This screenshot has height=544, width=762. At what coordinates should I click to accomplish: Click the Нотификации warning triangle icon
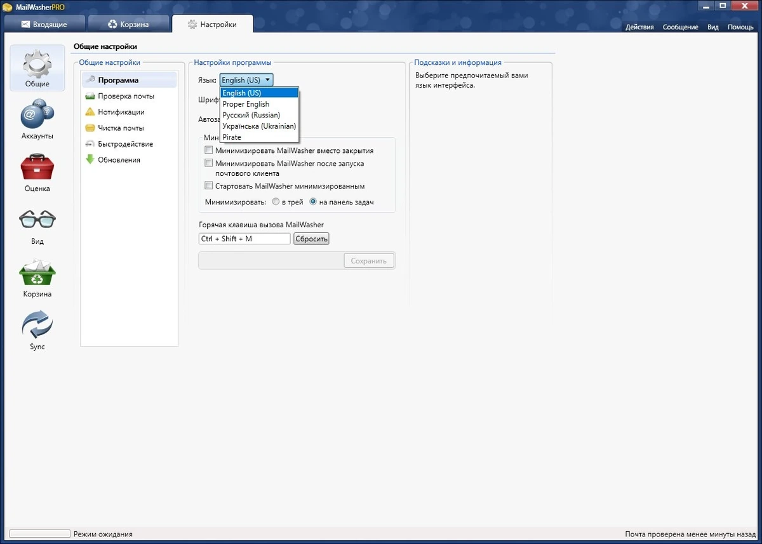90,112
